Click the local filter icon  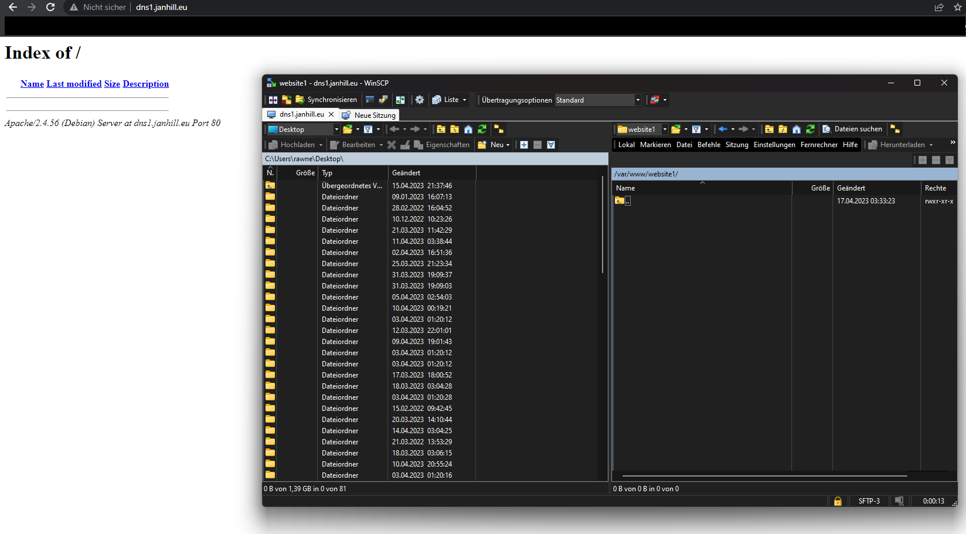click(368, 129)
